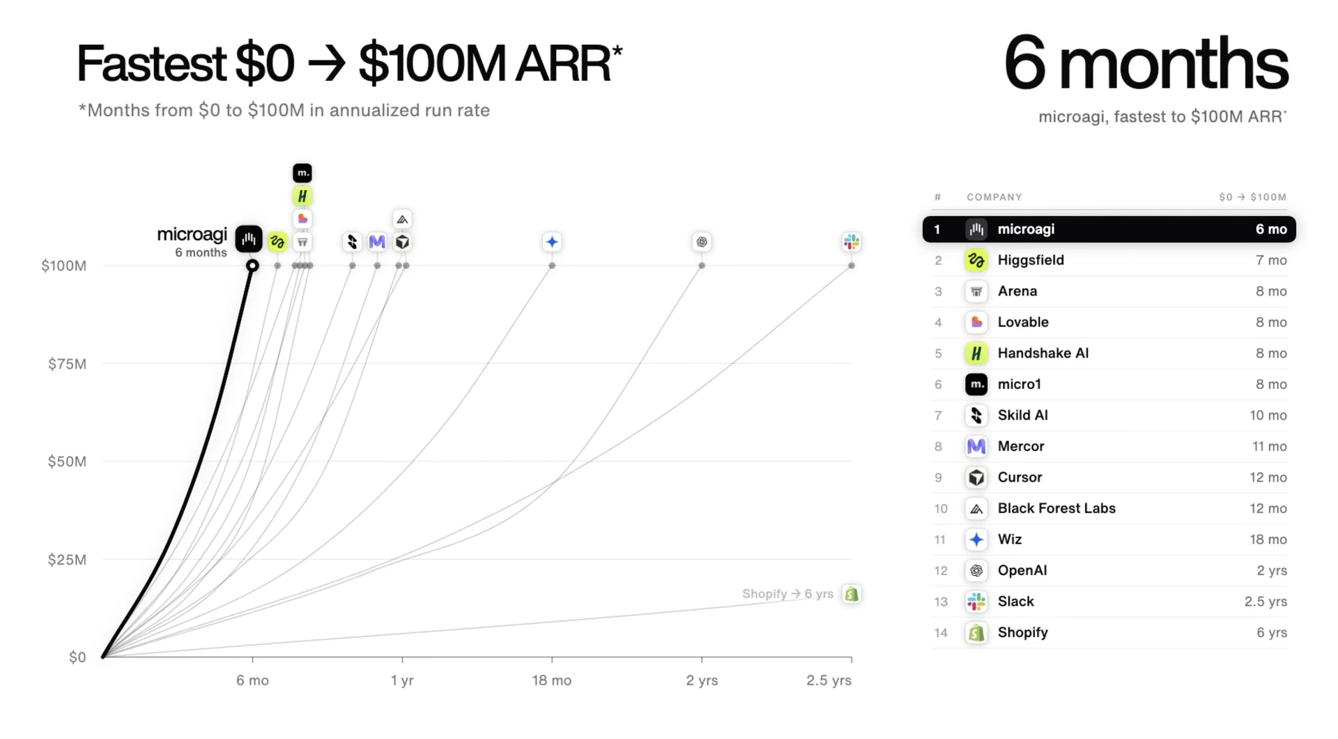Click the 'Lovable' company name
Screen dimensions: 1338x739
[x=1023, y=322]
